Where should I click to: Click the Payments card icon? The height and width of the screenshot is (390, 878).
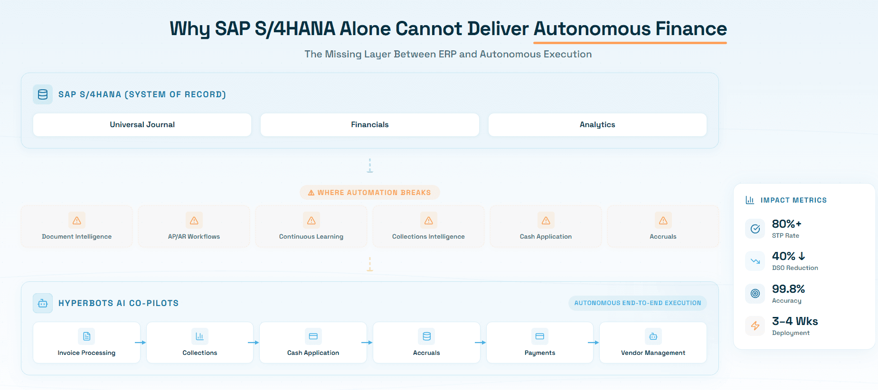[x=540, y=336]
